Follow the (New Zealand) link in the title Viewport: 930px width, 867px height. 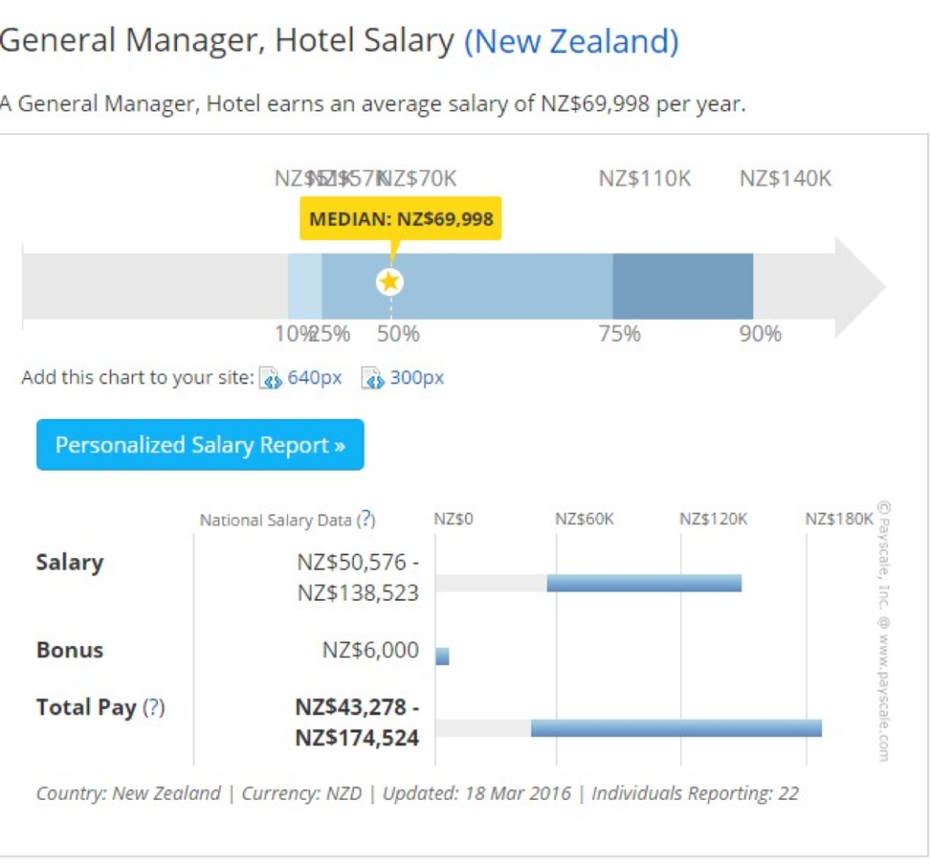(x=571, y=41)
